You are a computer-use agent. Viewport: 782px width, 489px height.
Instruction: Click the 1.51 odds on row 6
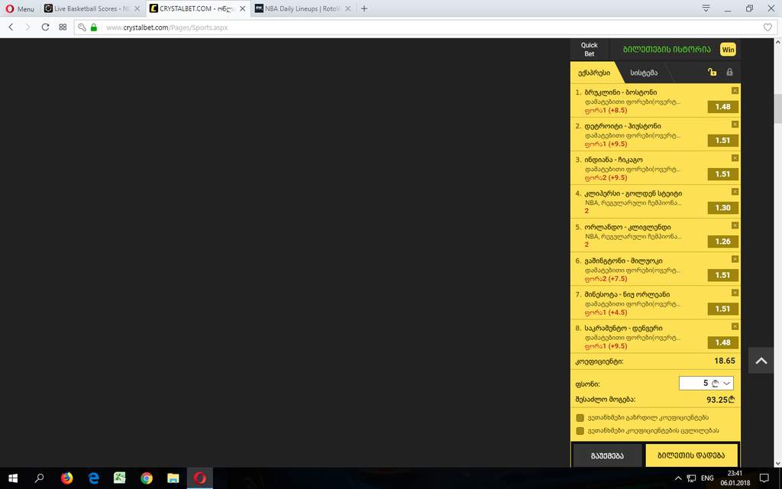pos(722,275)
